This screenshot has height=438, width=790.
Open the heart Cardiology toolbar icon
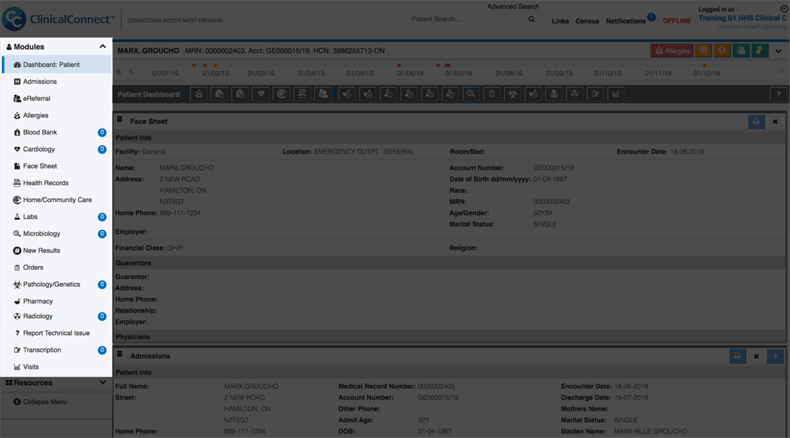(x=261, y=94)
